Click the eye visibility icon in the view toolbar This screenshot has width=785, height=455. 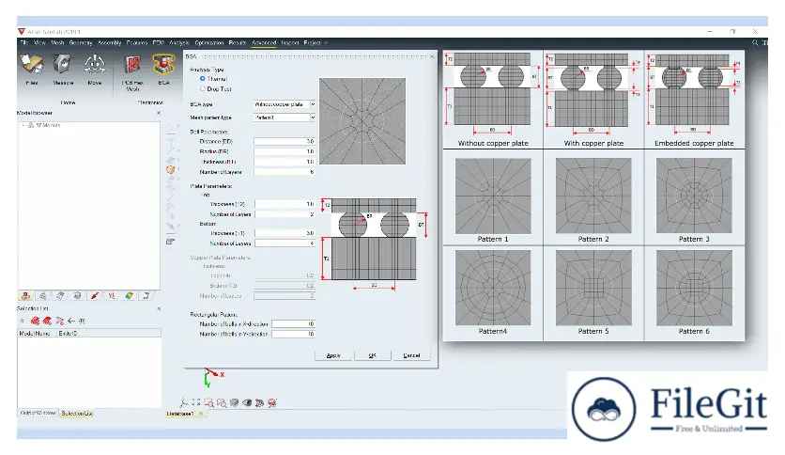(x=246, y=402)
